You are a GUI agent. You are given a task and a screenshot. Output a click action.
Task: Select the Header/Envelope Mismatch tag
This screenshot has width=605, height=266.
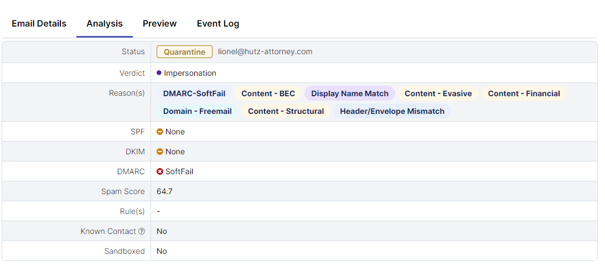click(392, 111)
